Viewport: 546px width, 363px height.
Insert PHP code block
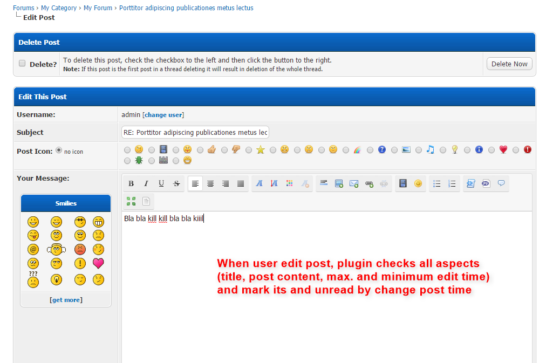click(x=486, y=184)
